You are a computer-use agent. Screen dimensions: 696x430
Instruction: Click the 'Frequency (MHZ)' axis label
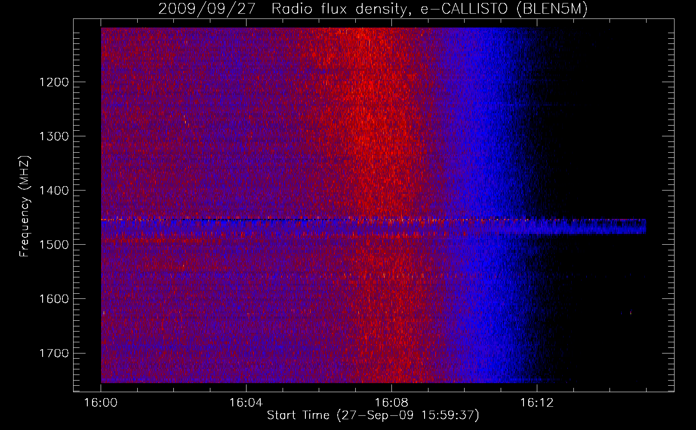[x=25, y=206]
